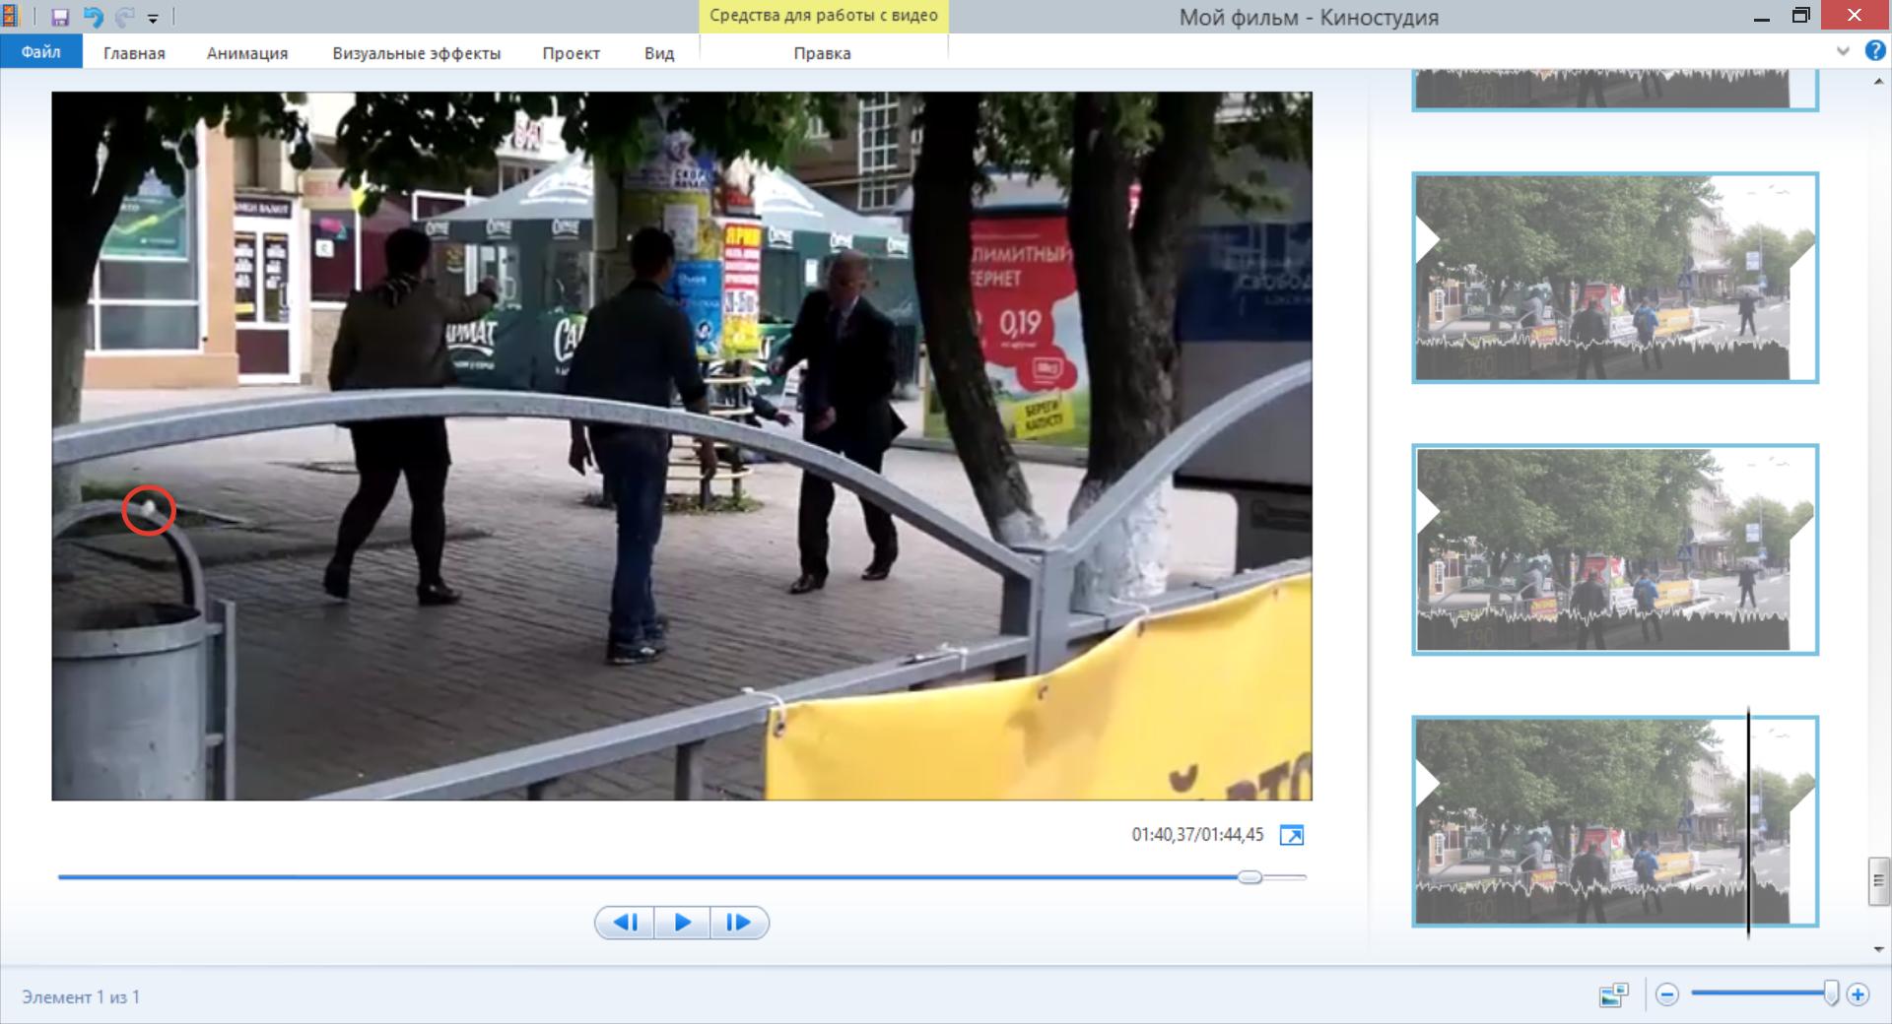This screenshot has height=1024, width=1892.
Task: Change thumbnail size via status bar icon
Action: pyautogui.click(x=1614, y=994)
